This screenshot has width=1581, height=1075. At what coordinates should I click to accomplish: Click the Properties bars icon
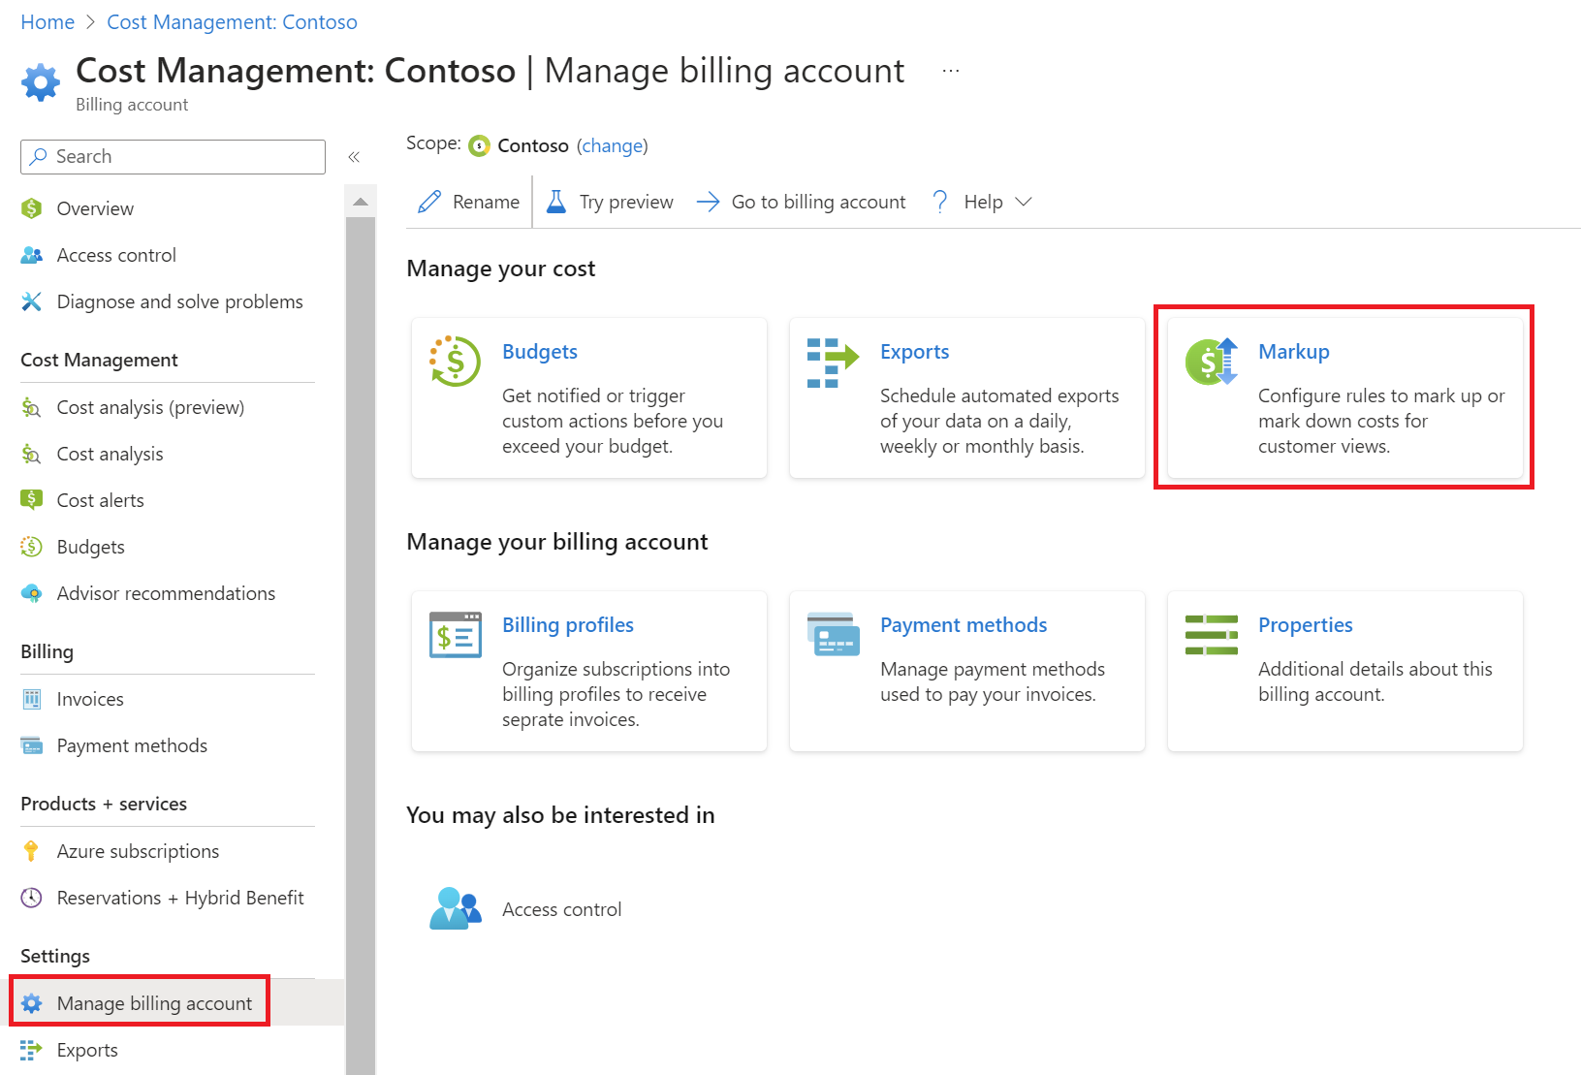click(x=1212, y=635)
